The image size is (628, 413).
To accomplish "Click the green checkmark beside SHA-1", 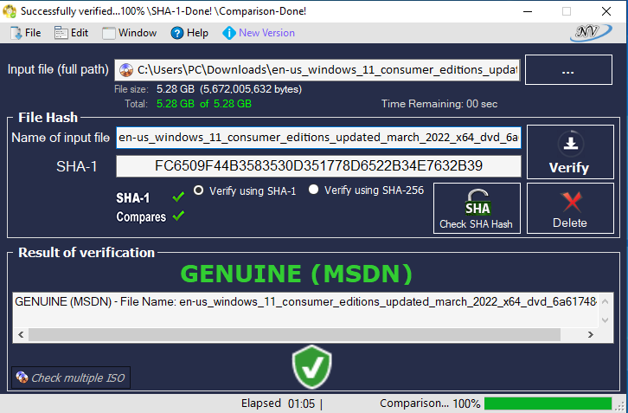I will pos(178,197).
